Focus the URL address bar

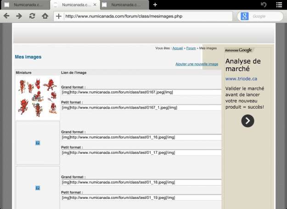pos(148,16)
